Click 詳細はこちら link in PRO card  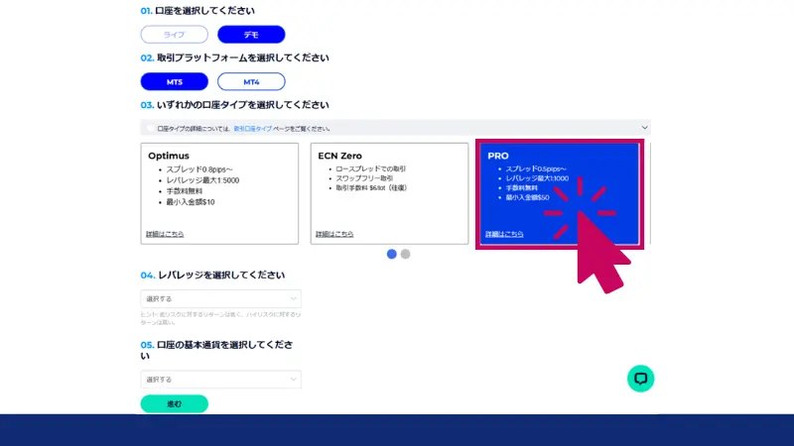point(504,234)
